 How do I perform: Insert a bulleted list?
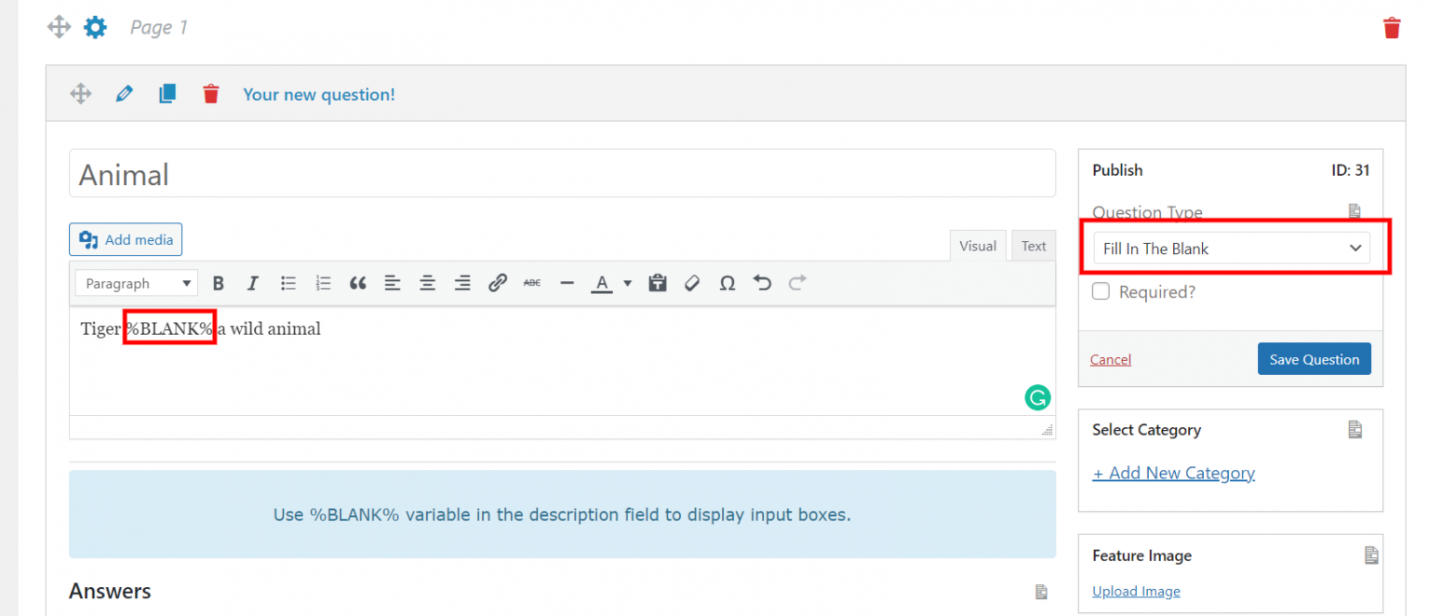[287, 283]
